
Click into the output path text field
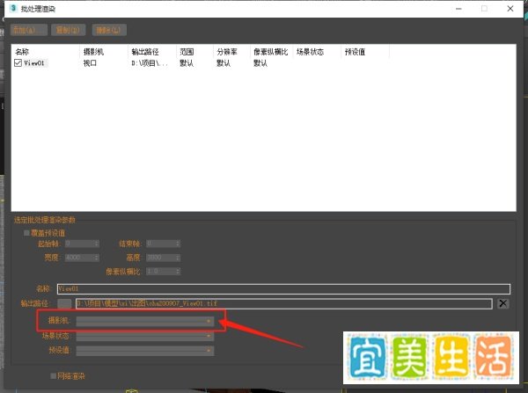point(284,303)
